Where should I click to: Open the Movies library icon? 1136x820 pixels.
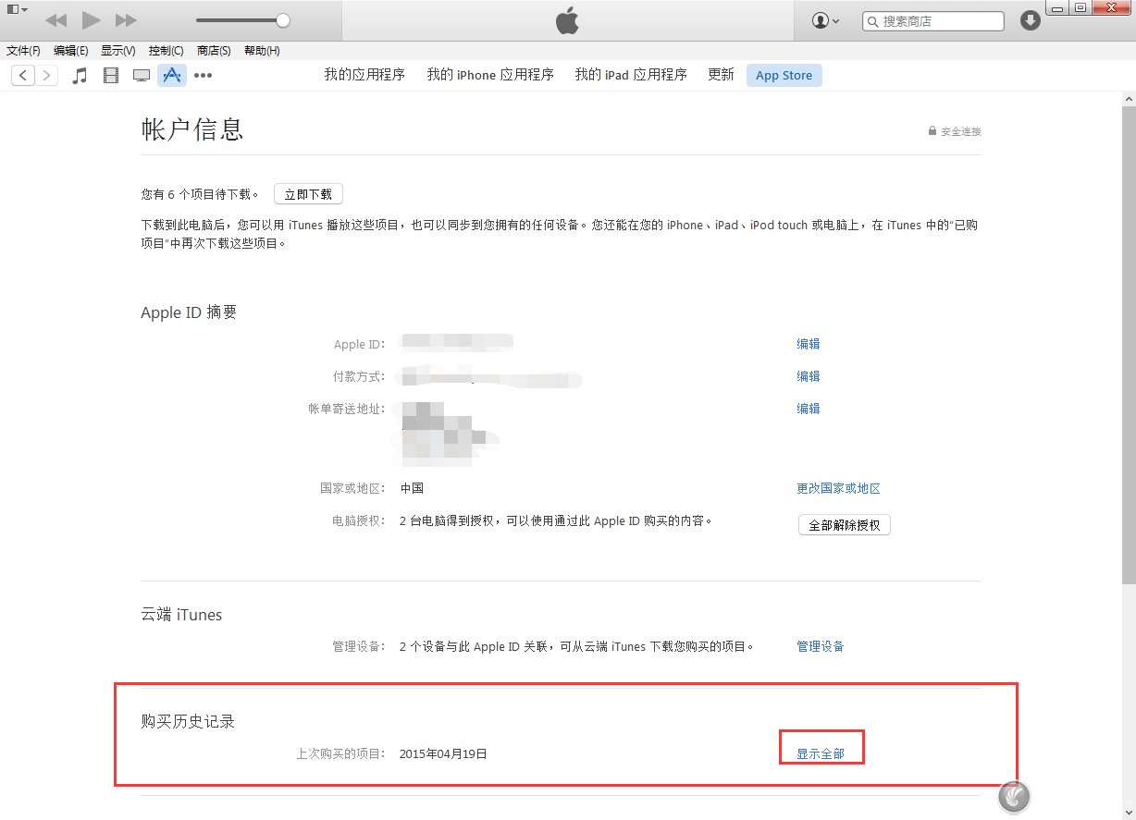[111, 75]
